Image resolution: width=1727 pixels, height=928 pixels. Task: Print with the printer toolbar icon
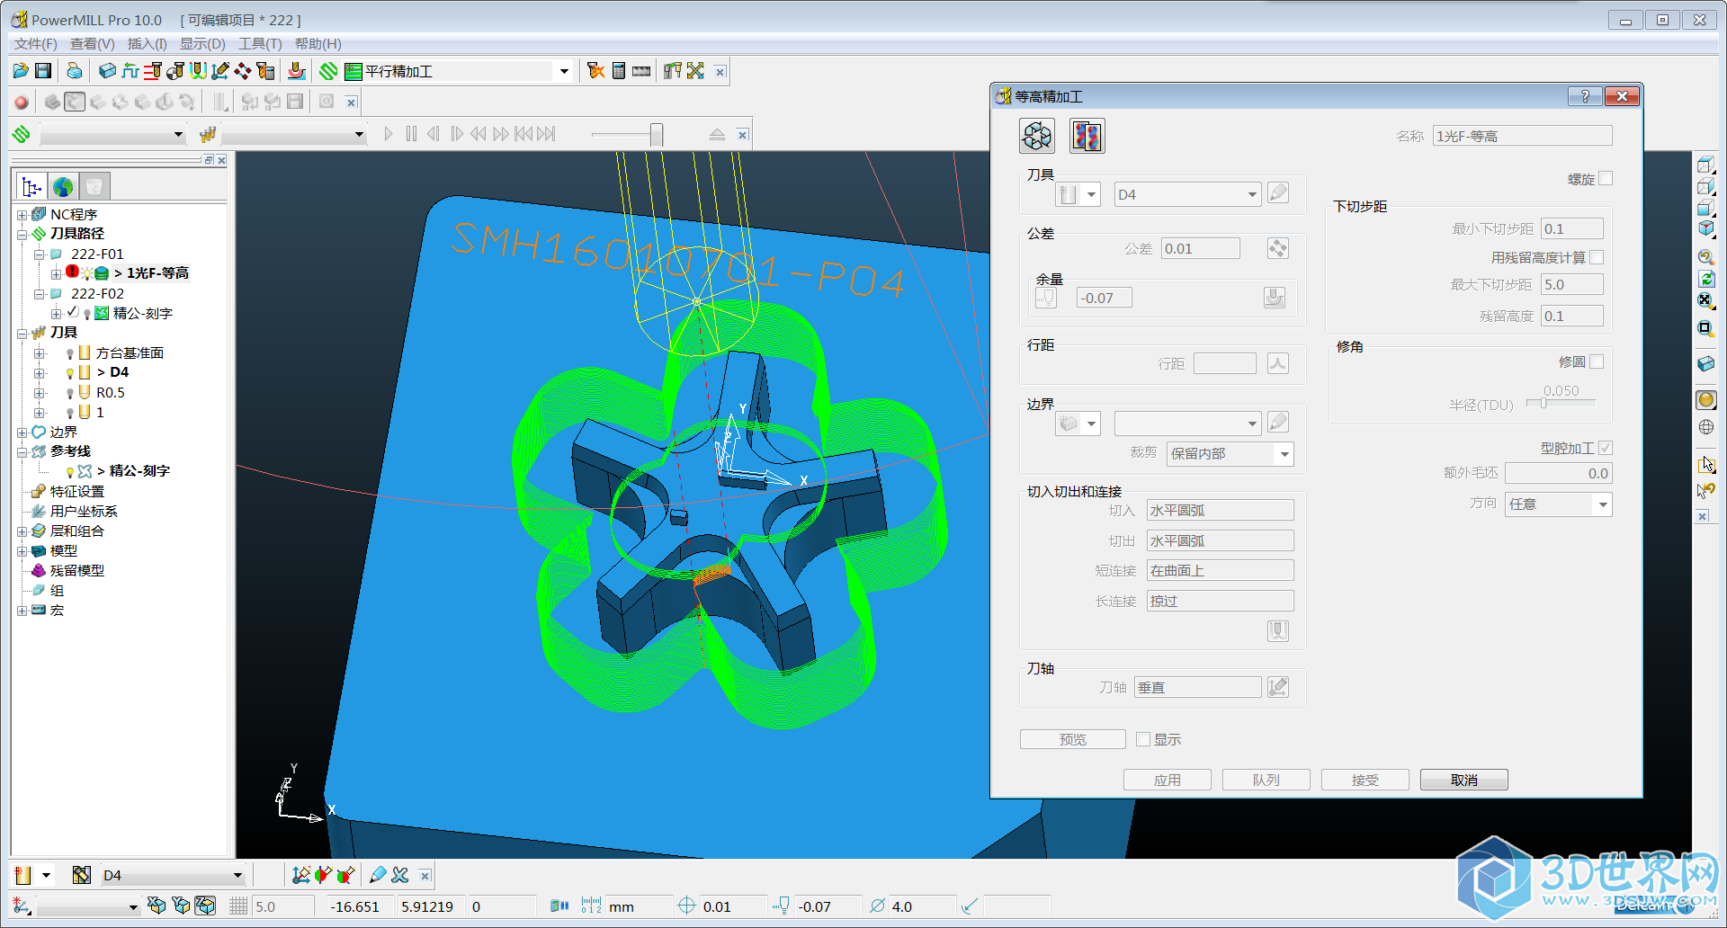pyautogui.click(x=75, y=71)
